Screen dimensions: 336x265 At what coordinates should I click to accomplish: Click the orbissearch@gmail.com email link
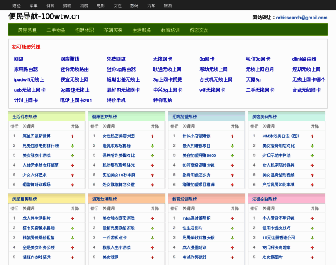[x=301, y=18]
